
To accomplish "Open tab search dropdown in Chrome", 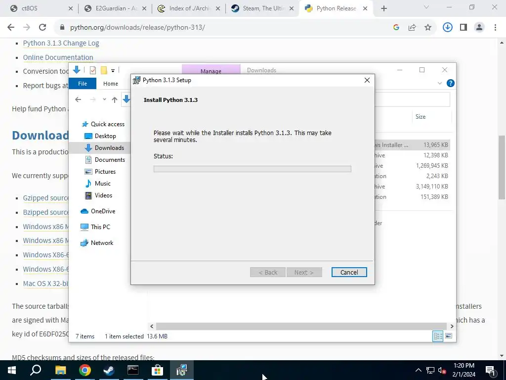I will coord(426,7).
